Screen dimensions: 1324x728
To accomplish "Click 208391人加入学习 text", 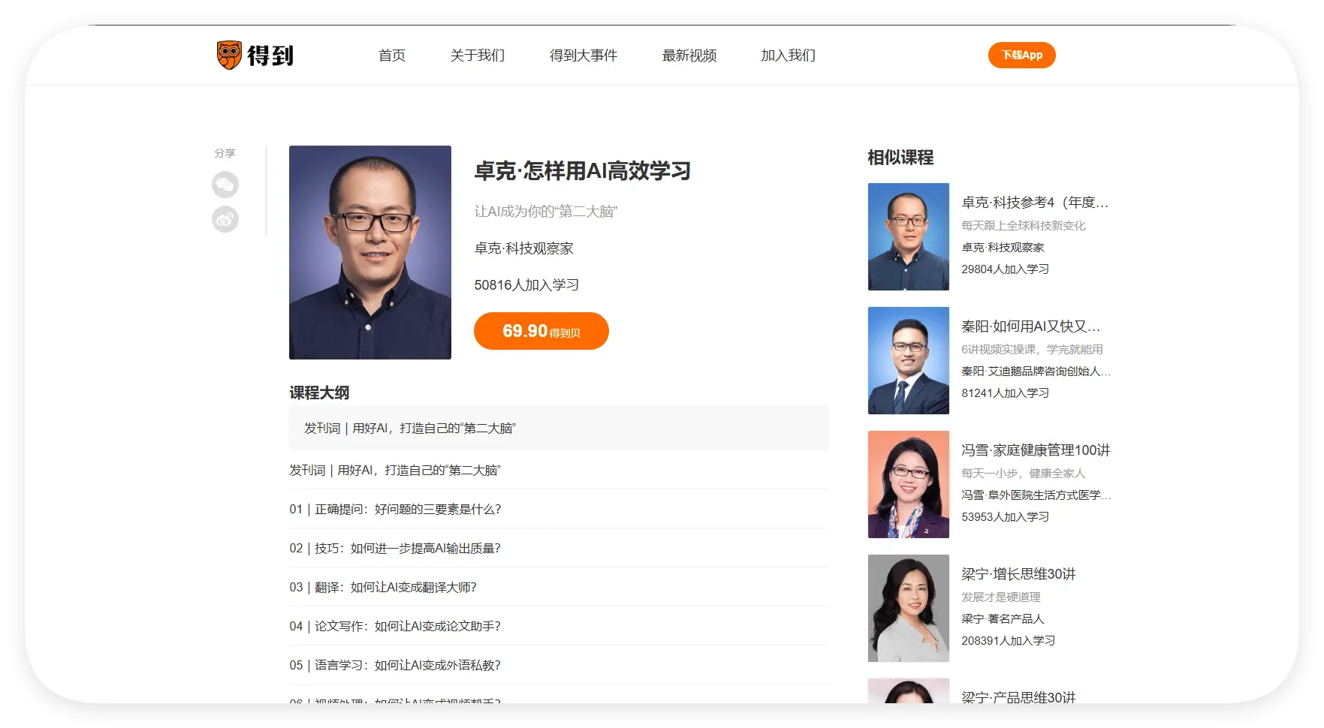I will point(1009,641).
